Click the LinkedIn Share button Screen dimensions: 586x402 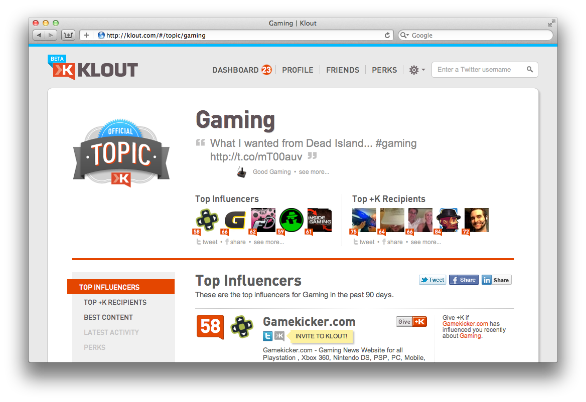point(496,280)
